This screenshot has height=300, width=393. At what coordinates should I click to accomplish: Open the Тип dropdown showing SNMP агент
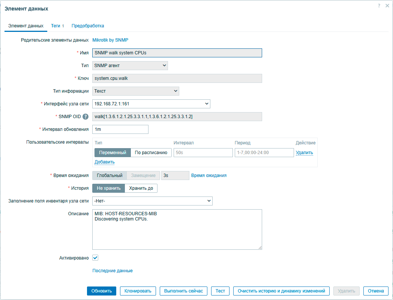[x=130, y=66]
